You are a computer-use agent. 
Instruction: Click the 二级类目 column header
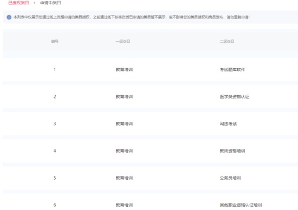pos(227,41)
